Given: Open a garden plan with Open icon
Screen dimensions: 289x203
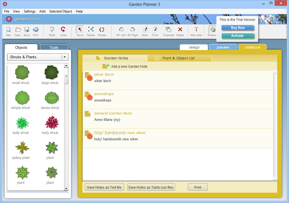Looking at the screenshot, I should (x=18, y=29).
